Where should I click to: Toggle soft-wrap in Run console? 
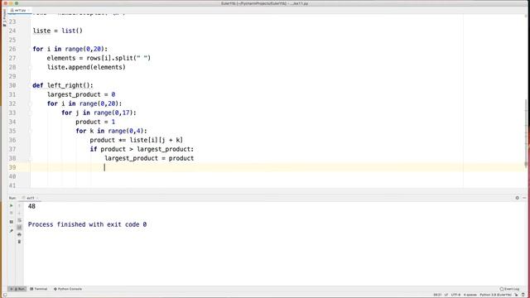pos(19,220)
